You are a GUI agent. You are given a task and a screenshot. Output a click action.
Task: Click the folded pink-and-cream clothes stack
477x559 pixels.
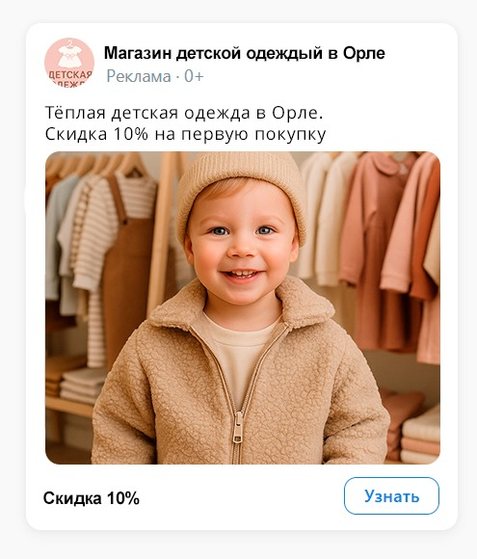coord(421,435)
